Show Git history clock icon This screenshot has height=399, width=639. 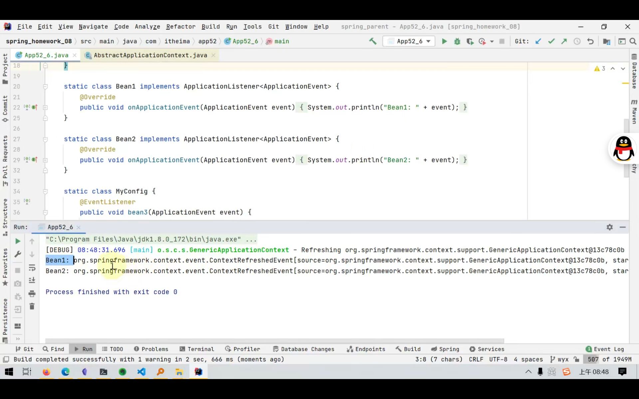coord(577,41)
